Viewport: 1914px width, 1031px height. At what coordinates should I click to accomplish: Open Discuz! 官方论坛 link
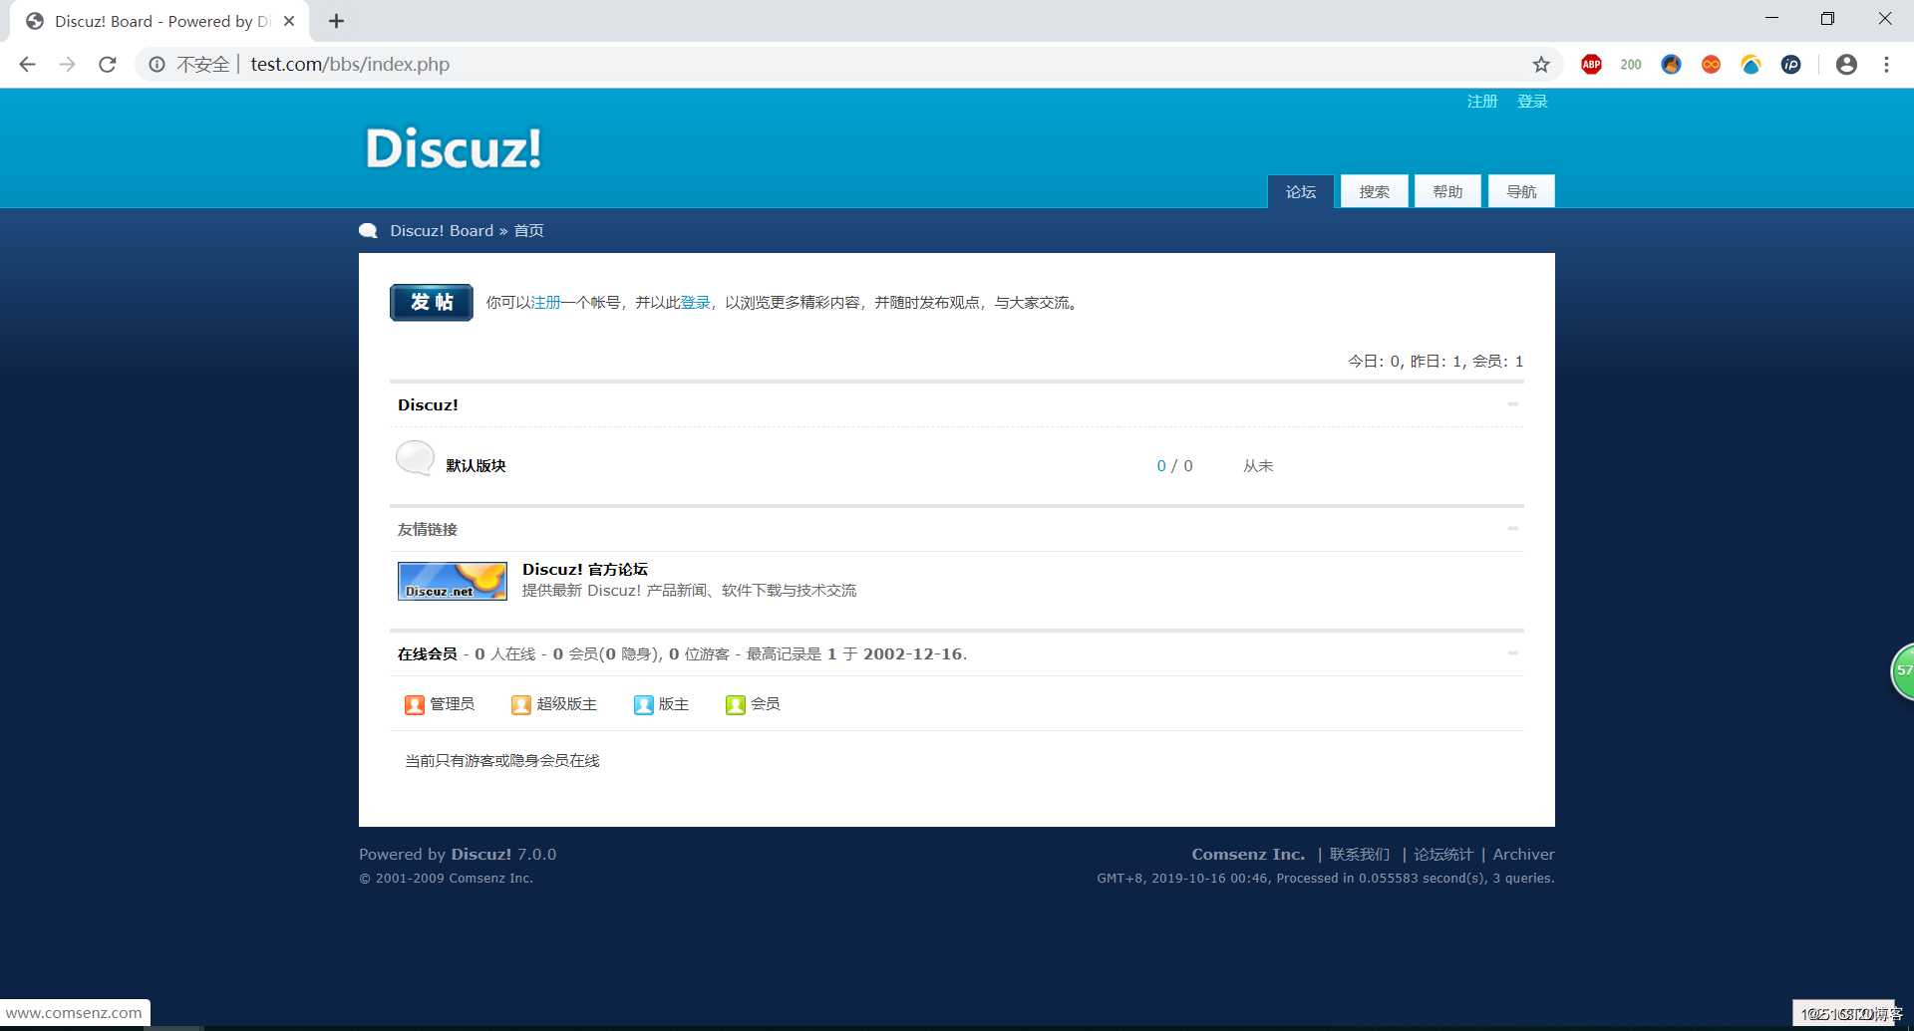[585, 570]
